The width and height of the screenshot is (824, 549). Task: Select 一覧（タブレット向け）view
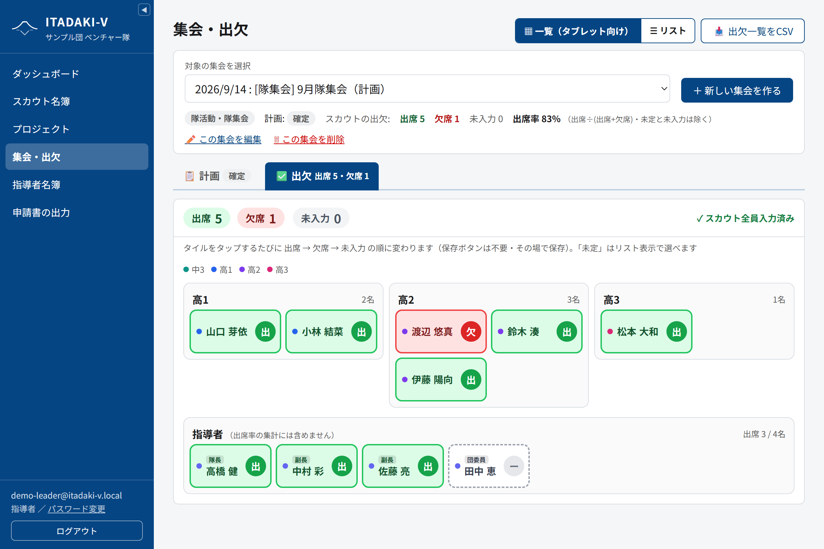tap(578, 31)
